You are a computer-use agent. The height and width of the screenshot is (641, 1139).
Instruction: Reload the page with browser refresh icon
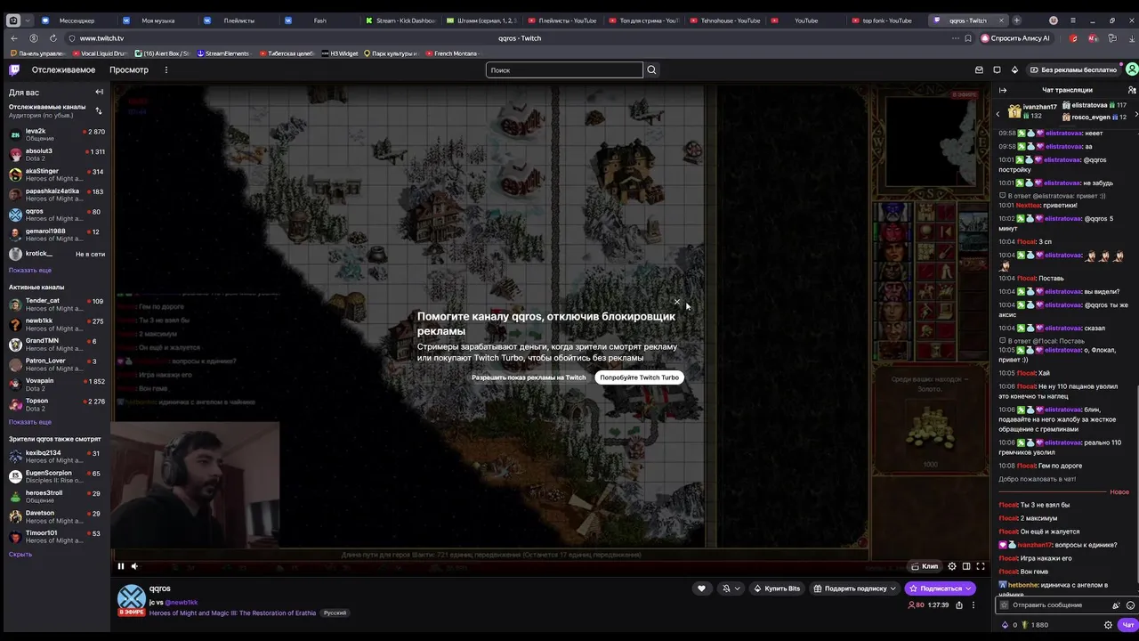pos(53,38)
